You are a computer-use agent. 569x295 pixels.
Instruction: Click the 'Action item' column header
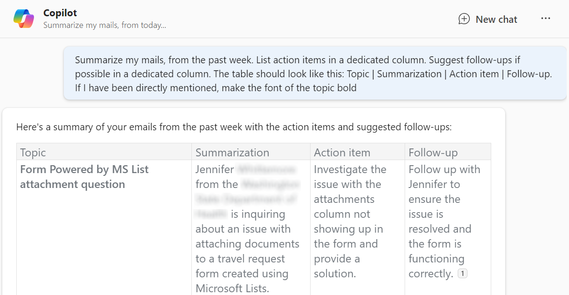tap(342, 152)
